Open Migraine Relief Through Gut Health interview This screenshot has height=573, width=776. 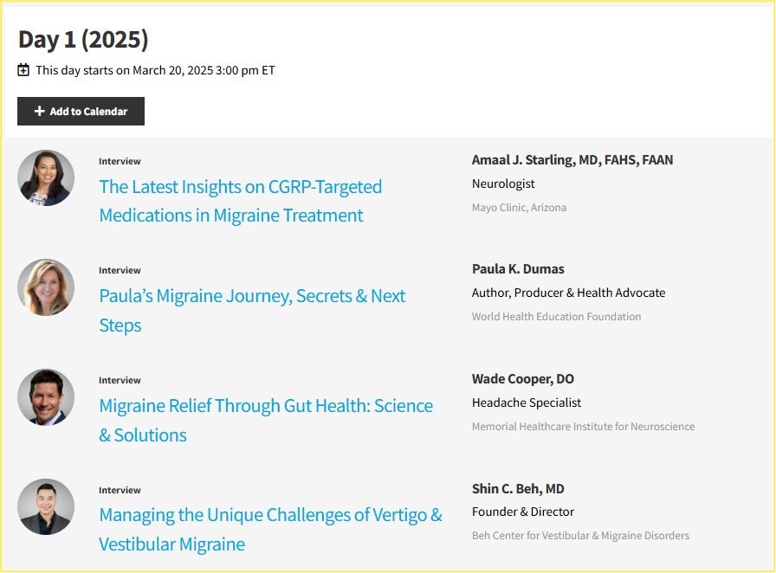(266, 420)
